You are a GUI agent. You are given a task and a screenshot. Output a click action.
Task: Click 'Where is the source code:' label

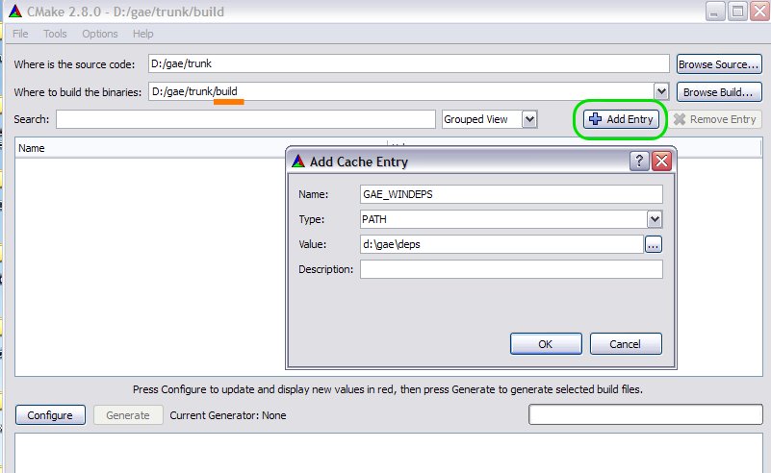pos(74,64)
